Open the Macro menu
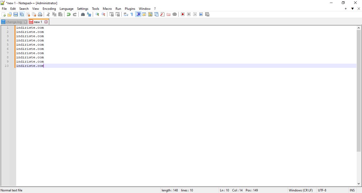Image resolution: width=362 pixels, height=193 pixels. tap(107, 9)
